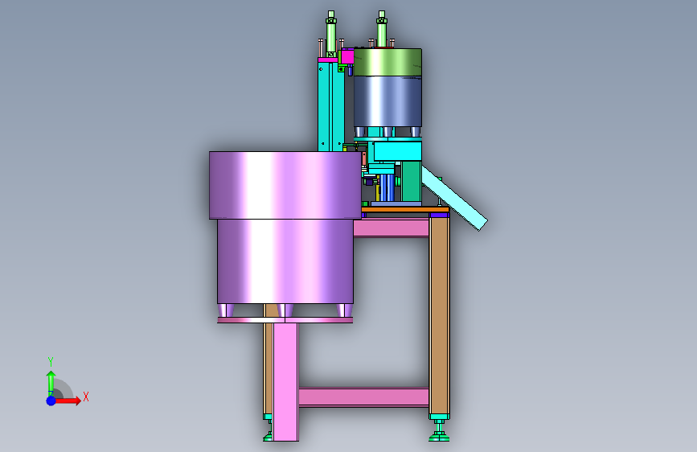
Task: Select the left pneumatic cylinder on top
Action: click(330, 33)
